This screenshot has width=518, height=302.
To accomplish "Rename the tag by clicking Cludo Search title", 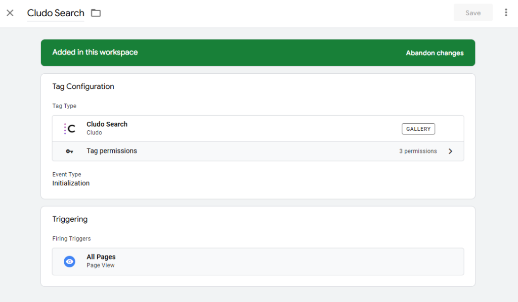I will [x=55, y=13].
